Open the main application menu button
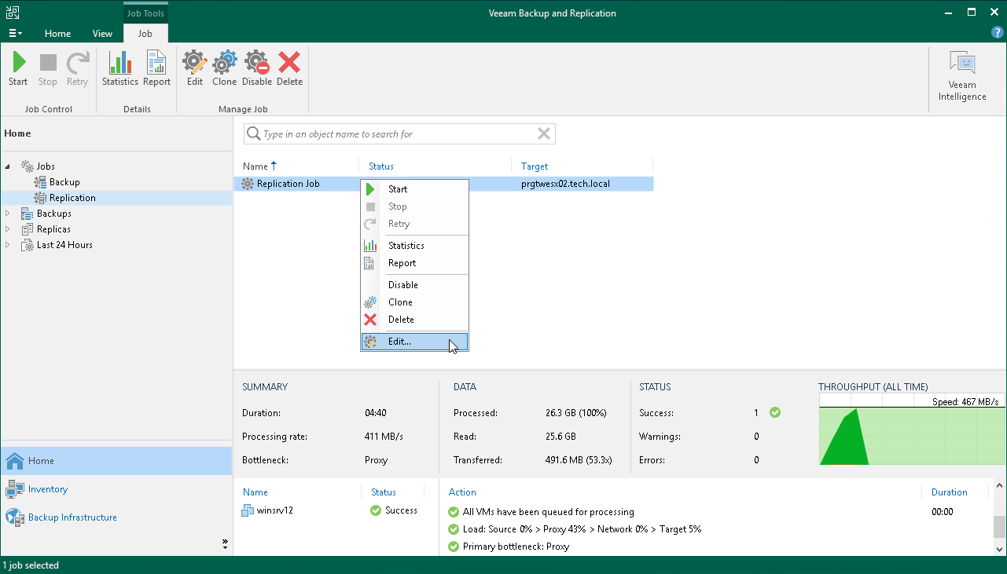The image size is (1007, 574). [x=15, y=33]
